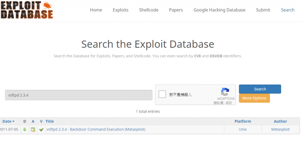Screen dimensions: 303x164
Task: Sort by Author column header
Action: (281, 121)
